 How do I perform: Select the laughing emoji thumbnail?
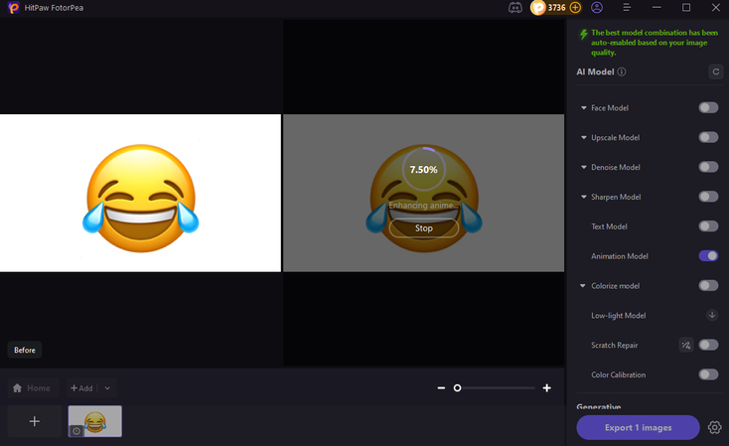tap(94, 421)
